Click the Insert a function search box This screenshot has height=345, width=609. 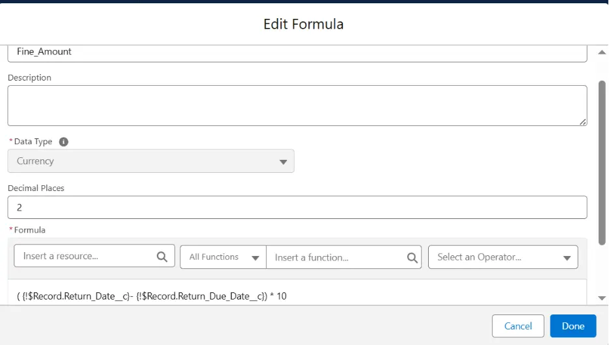tap(337, 257)
